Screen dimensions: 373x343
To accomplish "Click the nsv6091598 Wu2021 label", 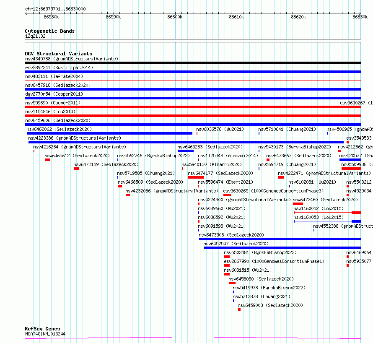I will (x=222, y=226).
